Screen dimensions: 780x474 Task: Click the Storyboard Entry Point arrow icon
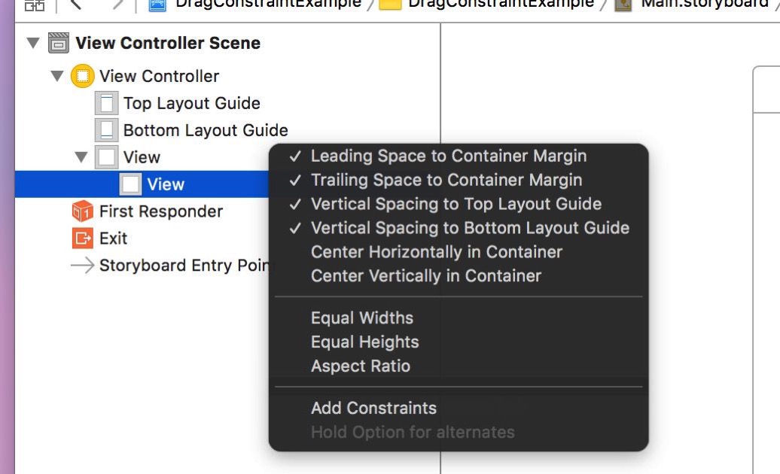pyautogui.click(x=83, y=266)
